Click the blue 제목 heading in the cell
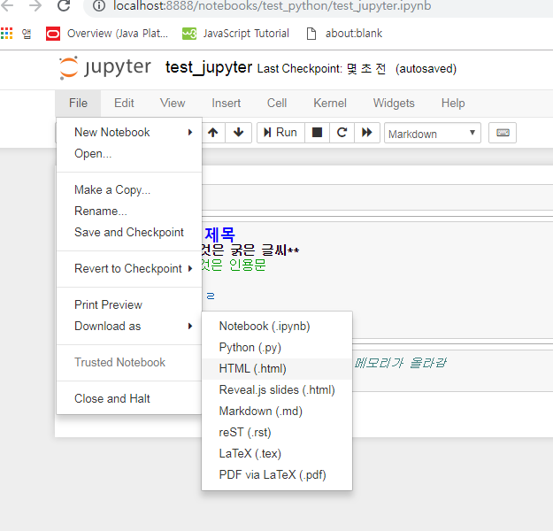The height and width of the screenshot is (531, 553). coord(219,235)
